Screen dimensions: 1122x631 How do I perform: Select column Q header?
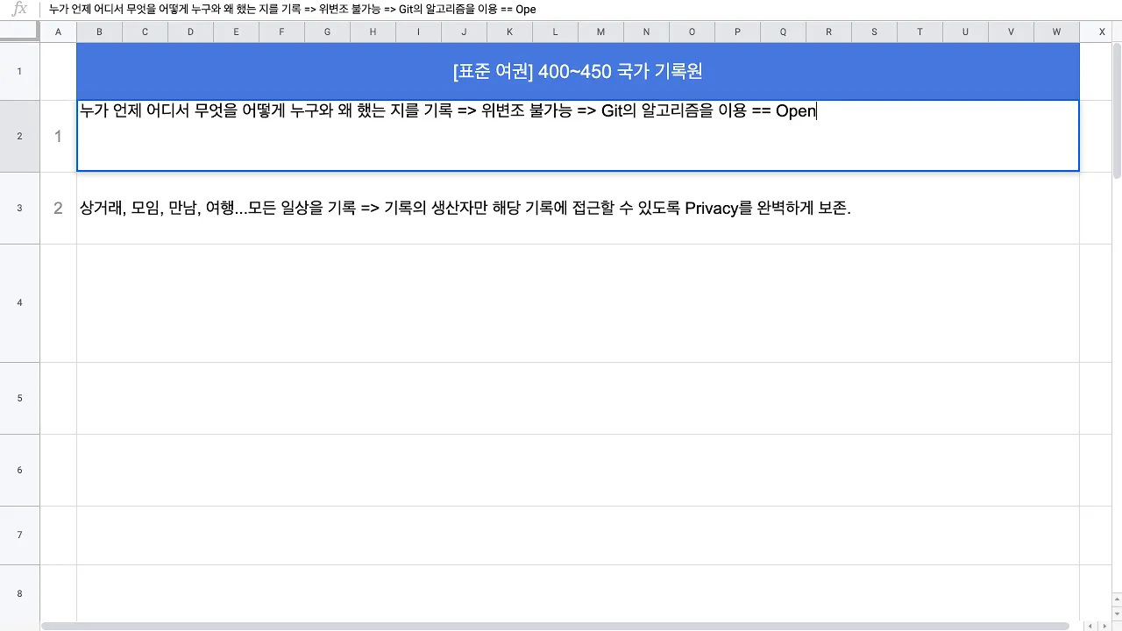click(x=783, y=32)
